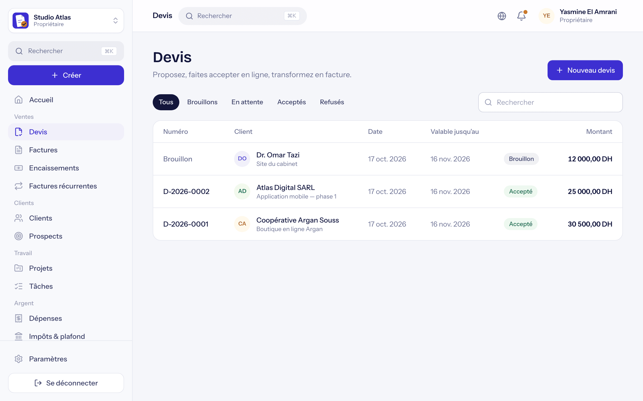The image size is (643, 401).
Task: Click the DO avatar for Dr. Omar Tazi
Action: click(x=242, y=159)
